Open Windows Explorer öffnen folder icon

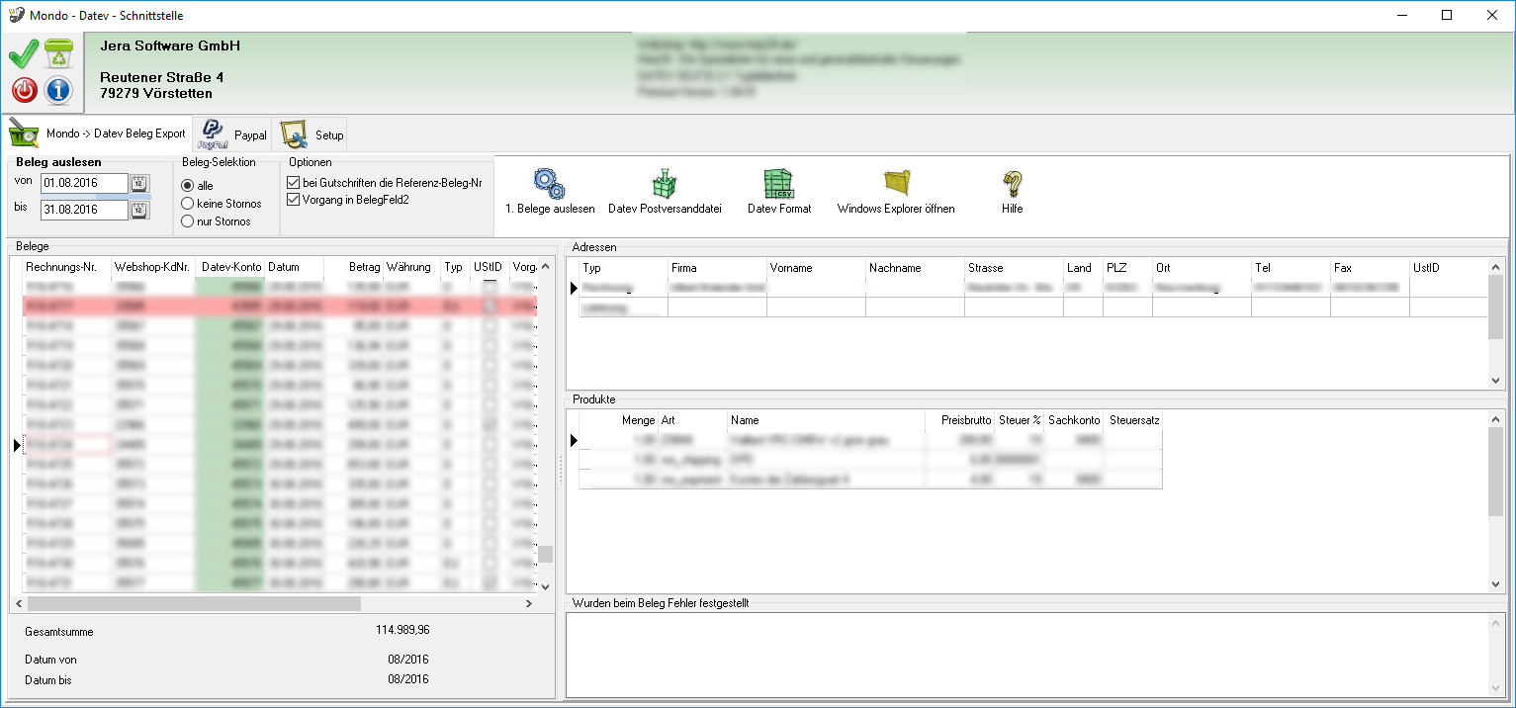click(896, 185)
